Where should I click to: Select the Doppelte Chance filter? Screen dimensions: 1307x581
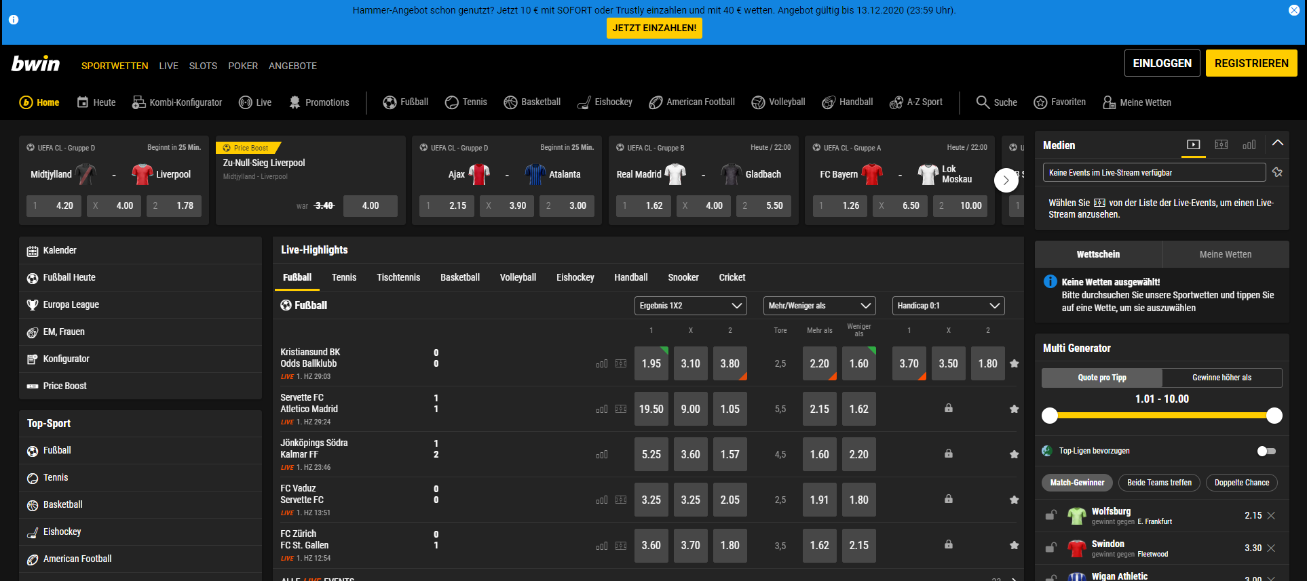(1242, 483)
